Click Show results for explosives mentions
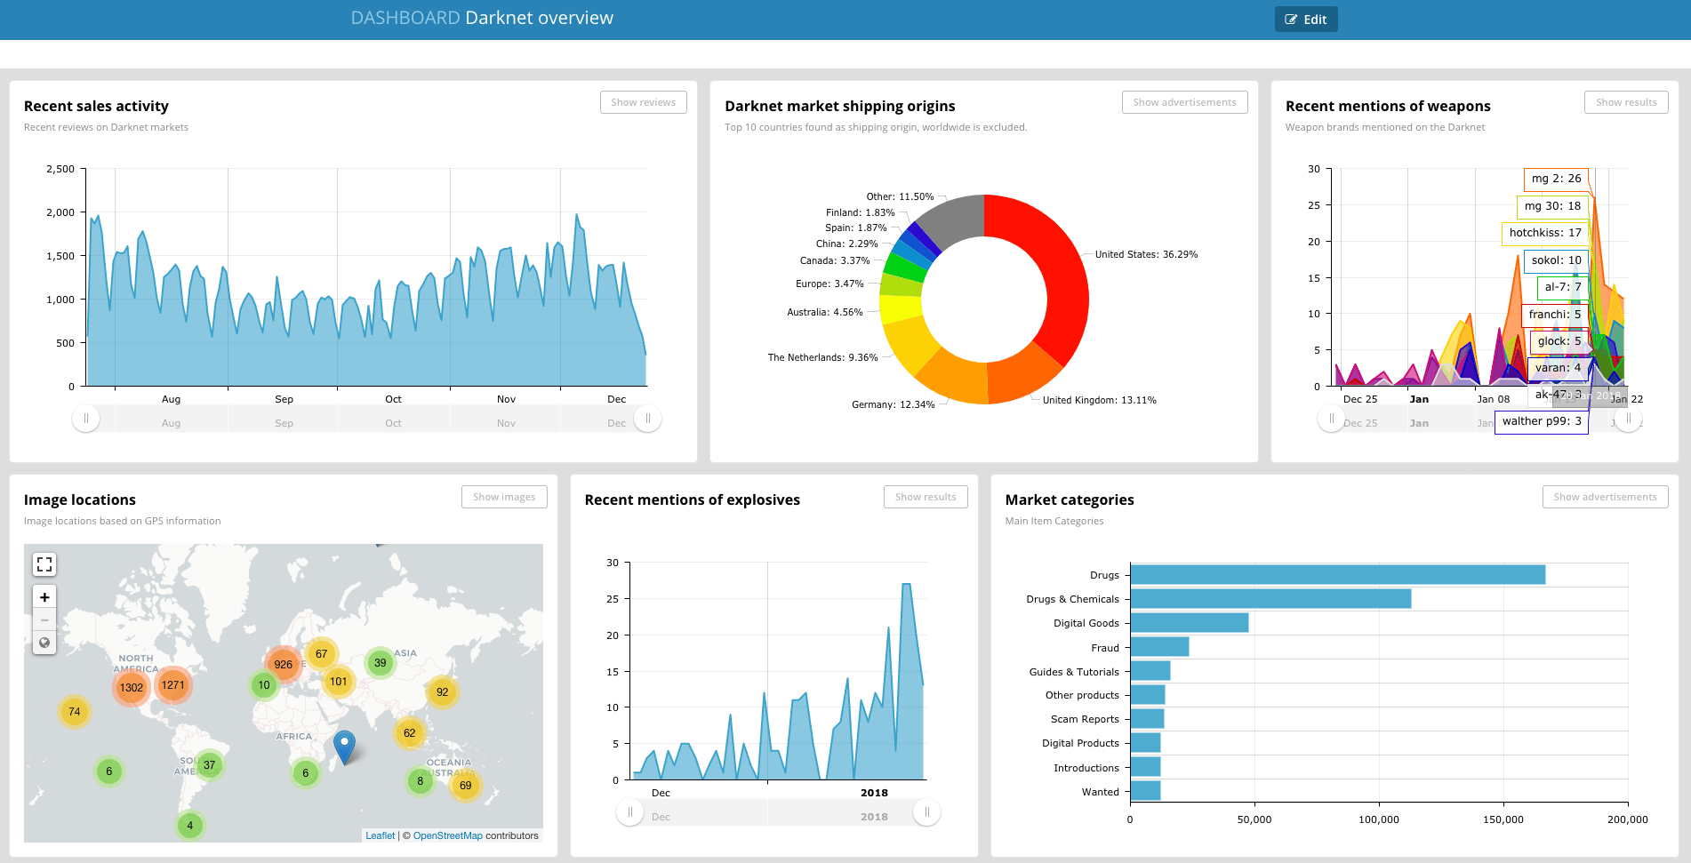The height and width of the screenshot is (863, 1691). (926, 497)
